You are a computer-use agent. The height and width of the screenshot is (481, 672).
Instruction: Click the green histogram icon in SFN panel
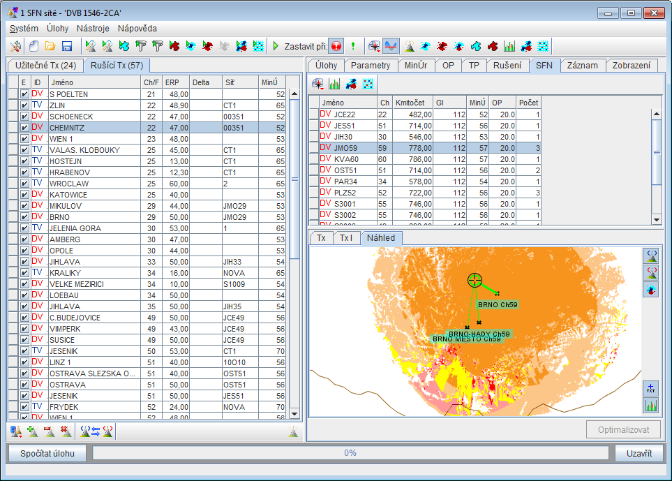click(x=334, y=84)
